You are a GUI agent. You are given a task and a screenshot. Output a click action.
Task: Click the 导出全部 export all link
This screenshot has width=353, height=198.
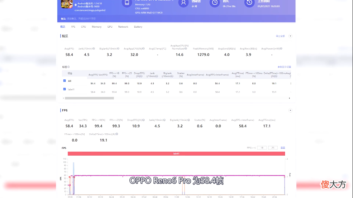[x=281, y=36]
